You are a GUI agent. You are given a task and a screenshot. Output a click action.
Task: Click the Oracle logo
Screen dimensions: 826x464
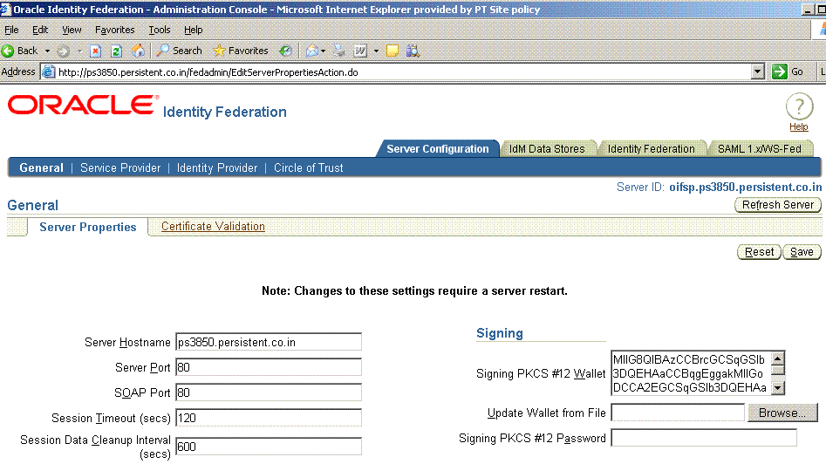83,105
